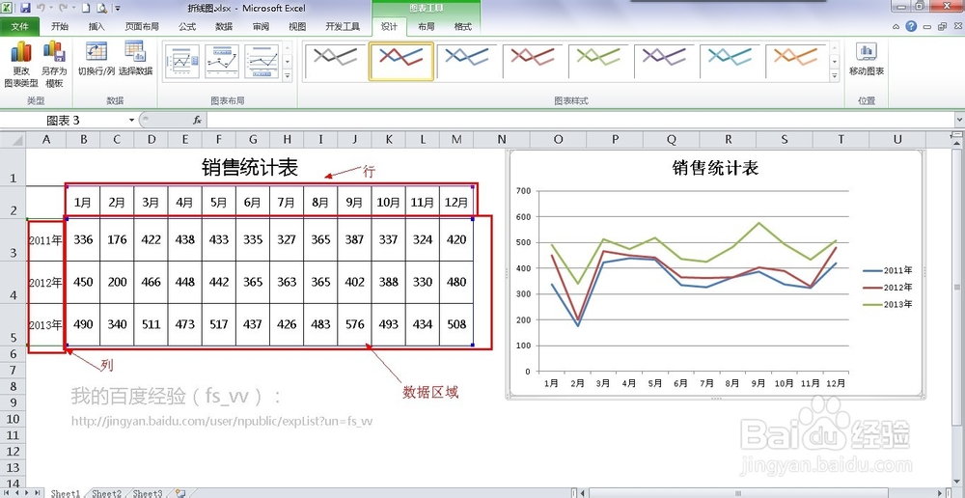Go to first sheet with tab navigation arrow

click(x=6, y=493)
